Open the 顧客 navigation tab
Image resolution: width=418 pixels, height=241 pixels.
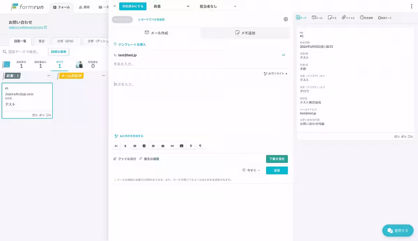click(84, 7)
